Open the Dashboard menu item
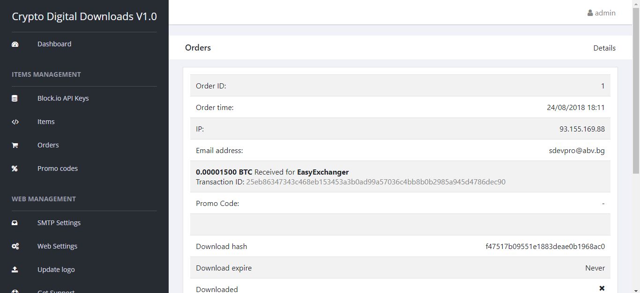The image size is (640, 293). (54, 44)
